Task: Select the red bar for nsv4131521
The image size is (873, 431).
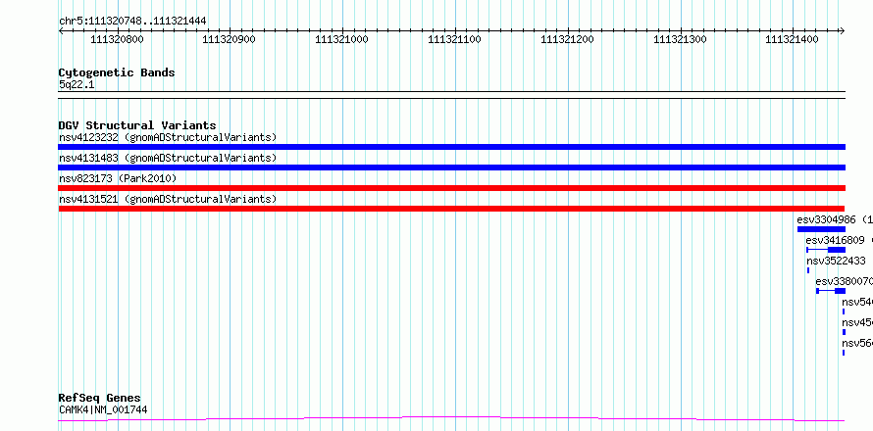Action: tap(451, 209)
